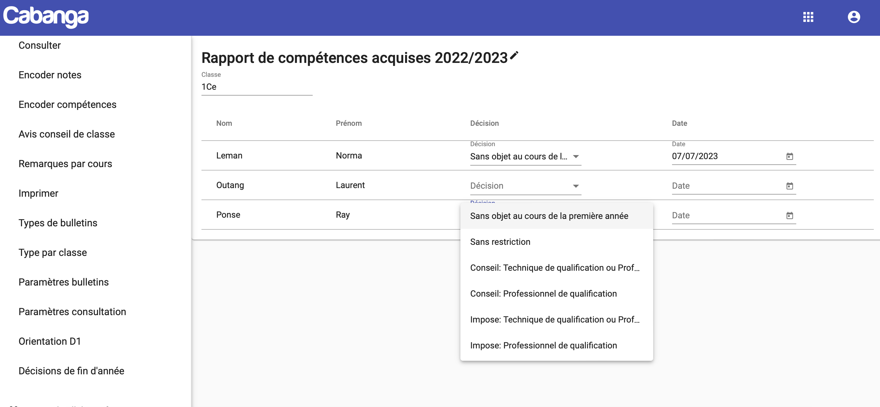Click the calendar icon for Outang date
Screen dimensions: 880x407
coord(789,185)
